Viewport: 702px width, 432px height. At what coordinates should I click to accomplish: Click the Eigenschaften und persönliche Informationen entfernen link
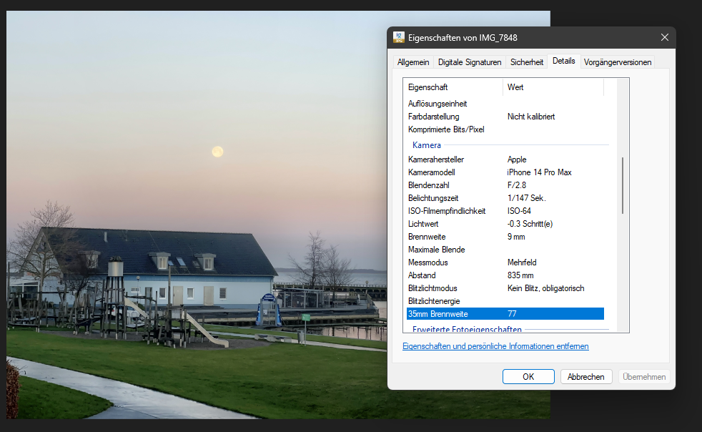(495, 346)
